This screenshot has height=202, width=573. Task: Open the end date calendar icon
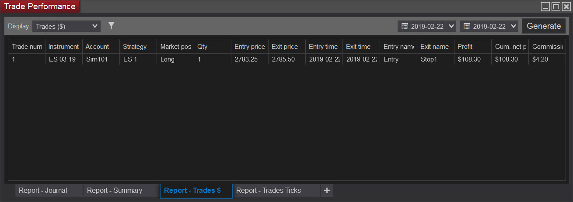point(467,26)
